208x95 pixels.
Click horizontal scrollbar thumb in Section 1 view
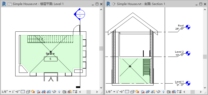click(192, 92)
